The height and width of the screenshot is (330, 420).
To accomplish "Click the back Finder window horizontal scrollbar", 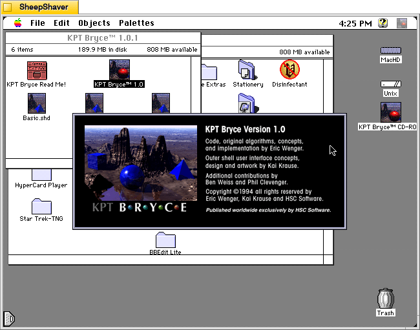I will (166, 260).
